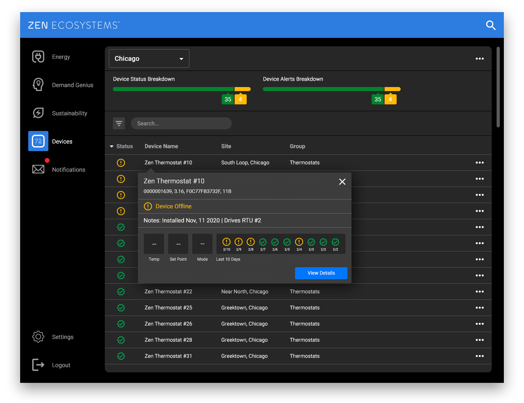Click status icon of Zen Thermostat #28
Viewport: 524px width, 403px height.
click(x=121, y=340)
